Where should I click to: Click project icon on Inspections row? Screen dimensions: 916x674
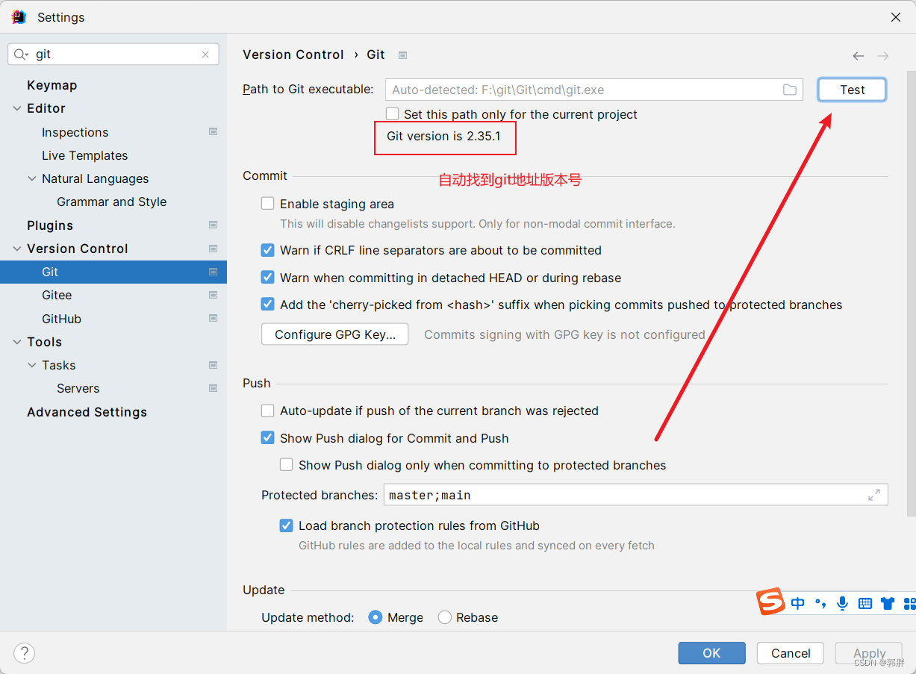214,132
